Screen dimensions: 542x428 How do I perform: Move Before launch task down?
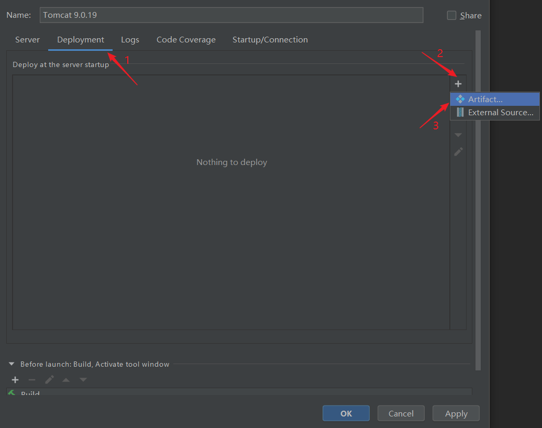click(x=83, y=380)
